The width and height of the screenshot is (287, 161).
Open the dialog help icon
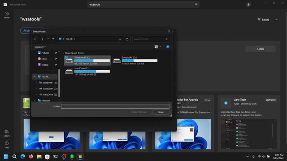point(168,47)
